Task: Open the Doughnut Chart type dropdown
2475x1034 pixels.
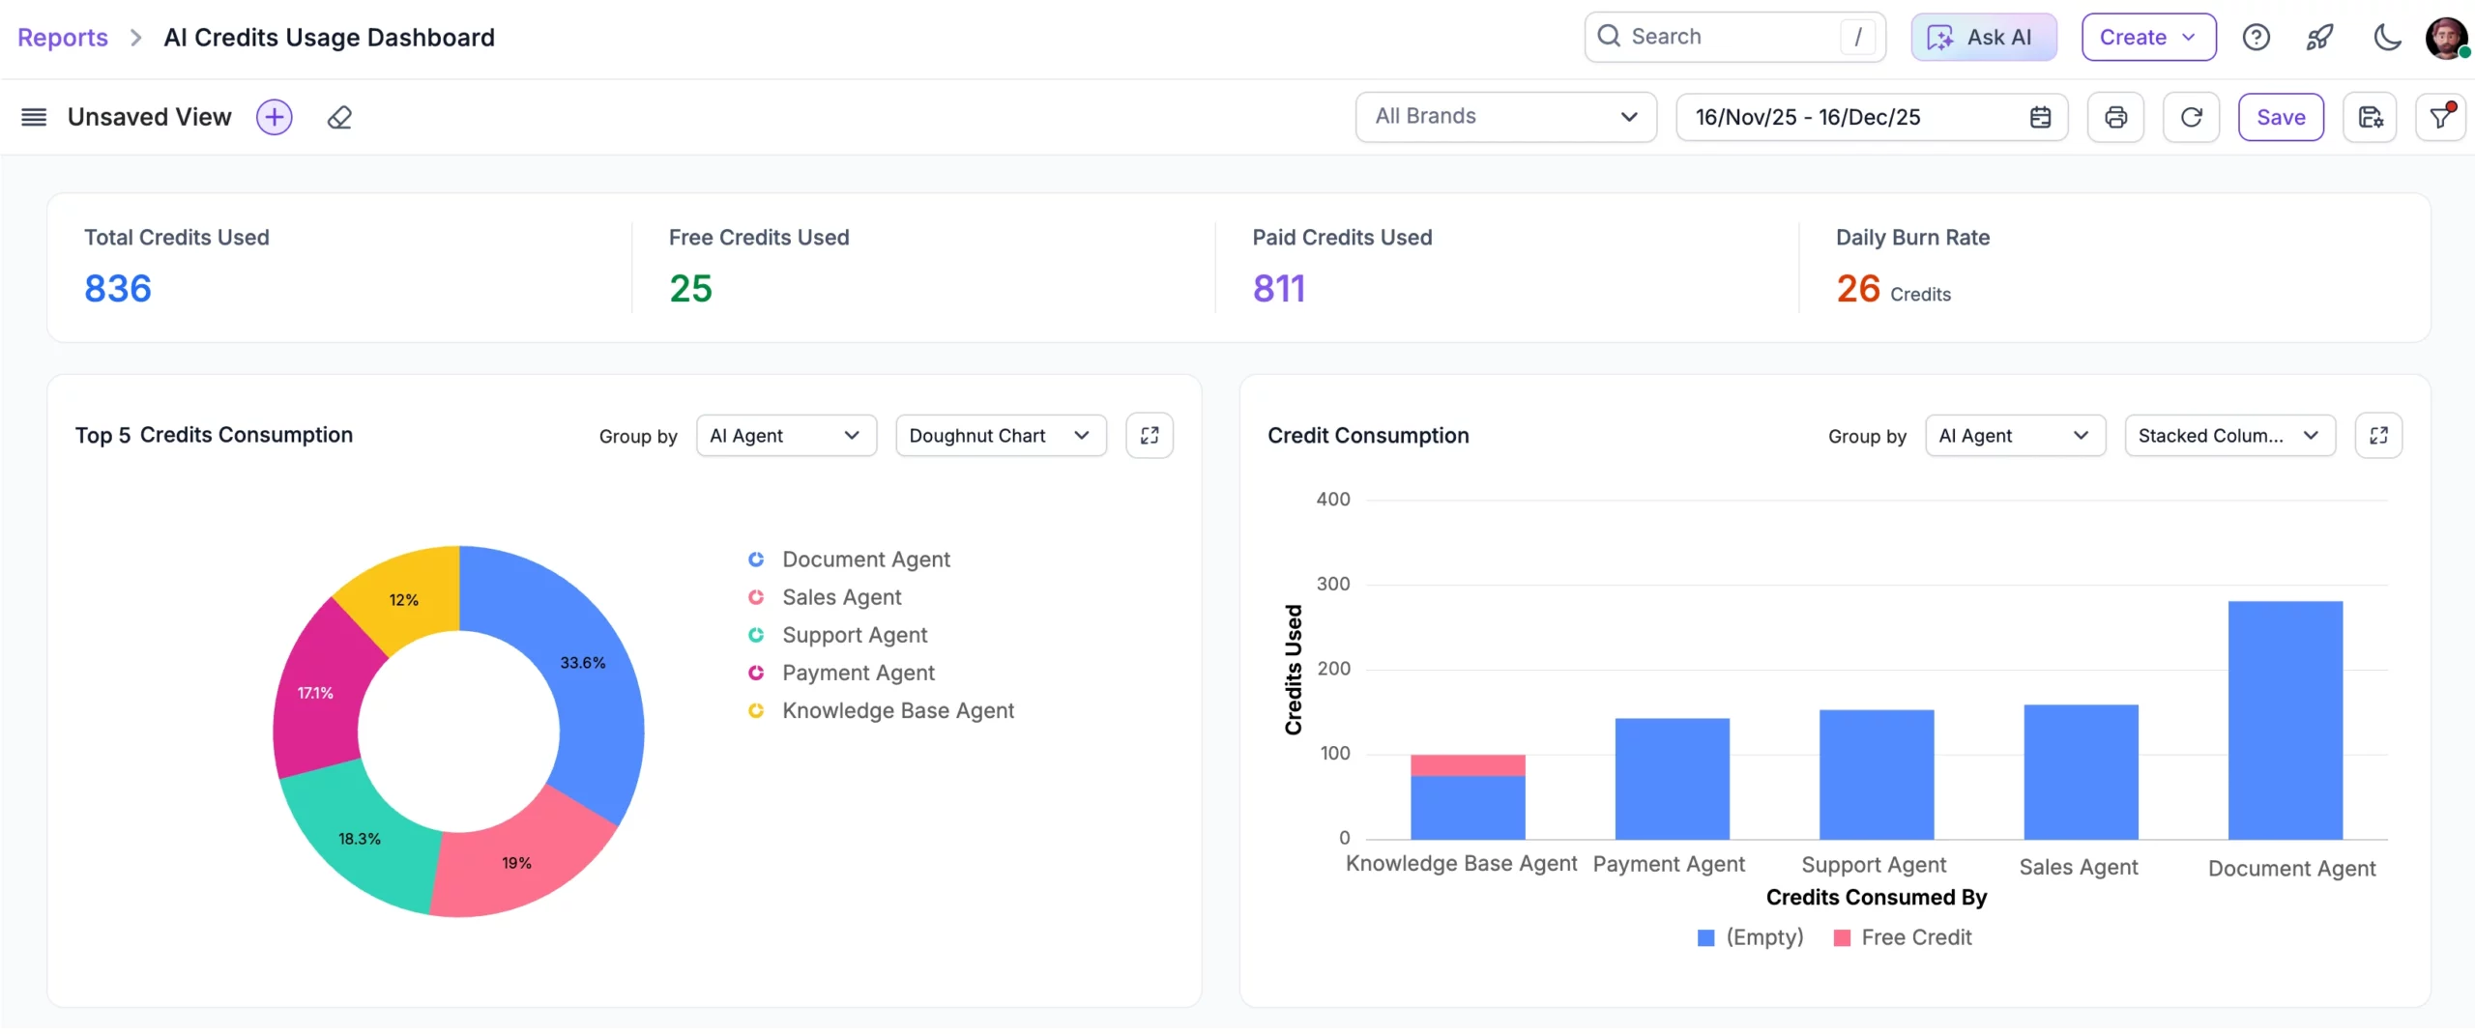Action: 1001,436
